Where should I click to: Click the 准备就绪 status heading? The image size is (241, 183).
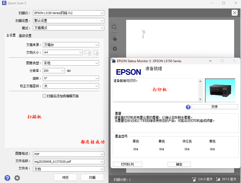coord(154,68)
